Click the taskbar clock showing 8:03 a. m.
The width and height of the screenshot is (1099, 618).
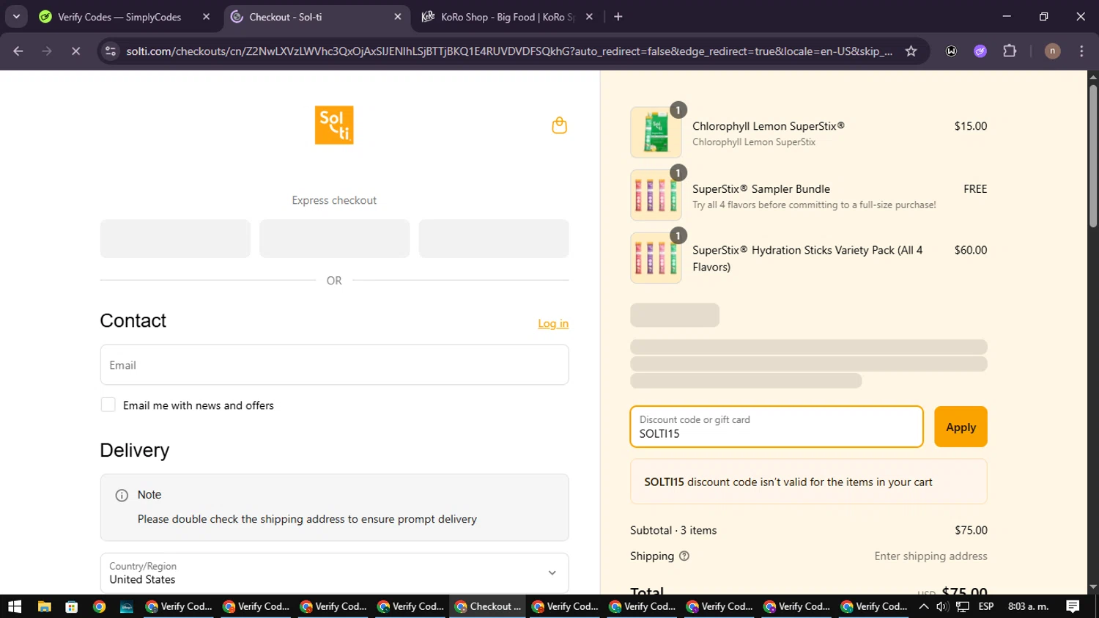pos(1029,606)
